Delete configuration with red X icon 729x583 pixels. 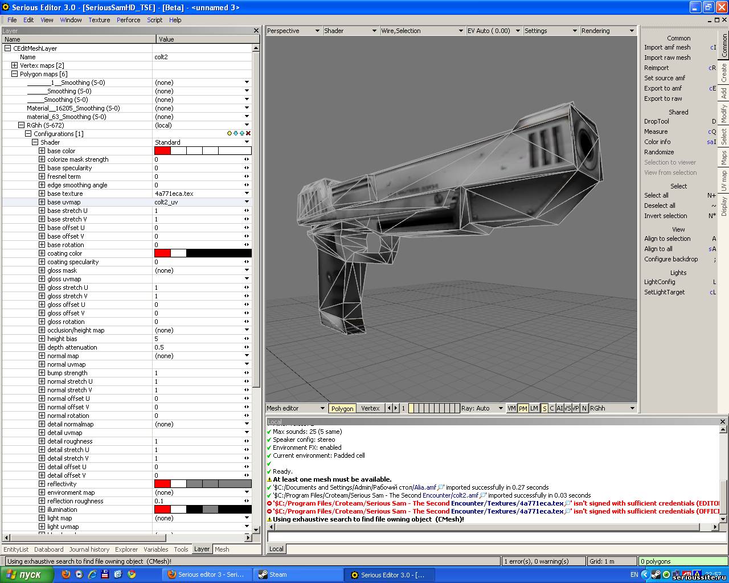248,133
